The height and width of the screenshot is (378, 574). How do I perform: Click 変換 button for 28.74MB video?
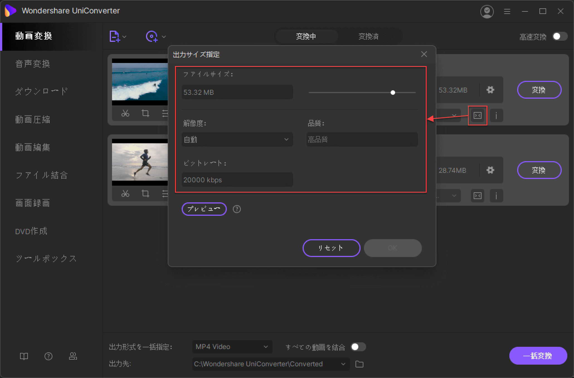(x=539, y=170)
